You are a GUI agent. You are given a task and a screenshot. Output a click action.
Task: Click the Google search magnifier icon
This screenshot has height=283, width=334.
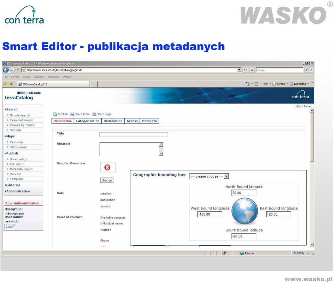click(x=307, y=70)
